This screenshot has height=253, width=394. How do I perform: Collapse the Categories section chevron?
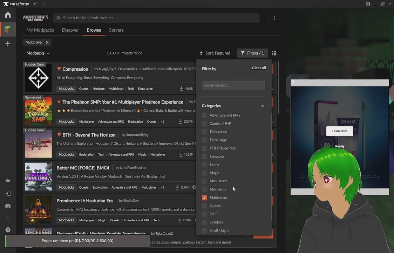point(262,106)
